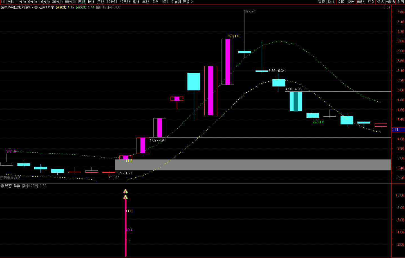Switch to 季线 quarterly chart
The image size is (405, 258).
136,2
